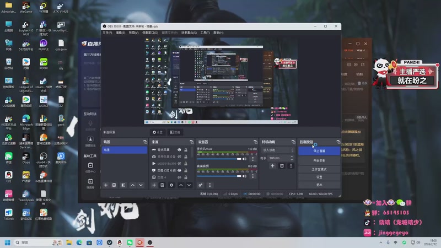Open the Windows Start button

click(7, 242)
